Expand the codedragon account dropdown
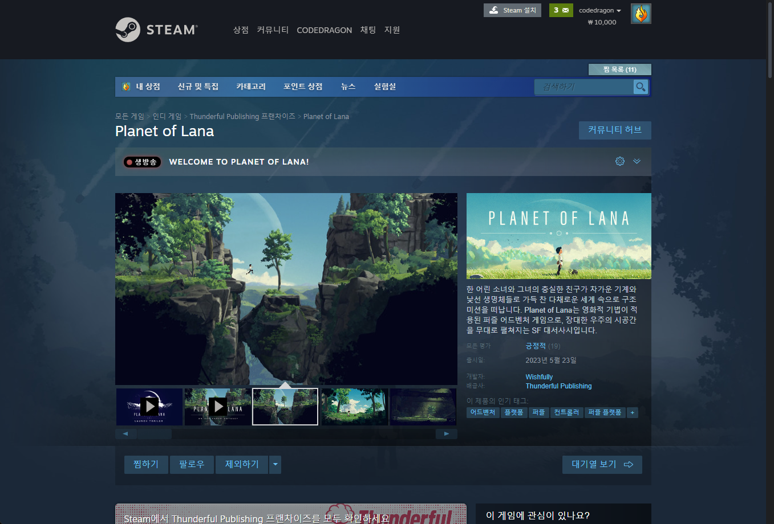The image size is (774, 524). [599, 10]
